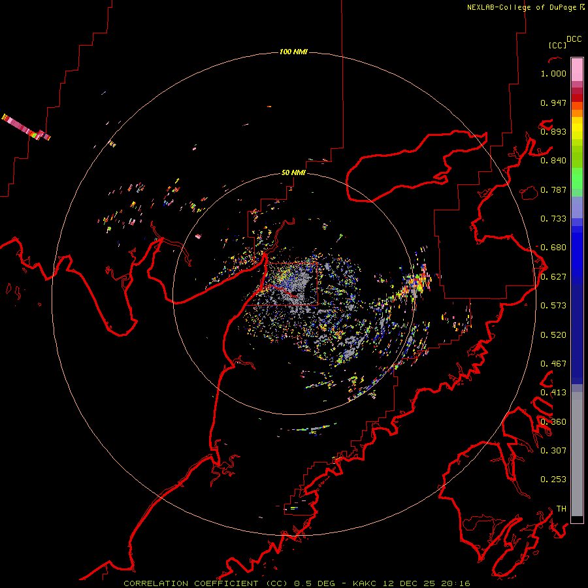
Task: Click the 0.680 scale value
Action: point(553,248)
